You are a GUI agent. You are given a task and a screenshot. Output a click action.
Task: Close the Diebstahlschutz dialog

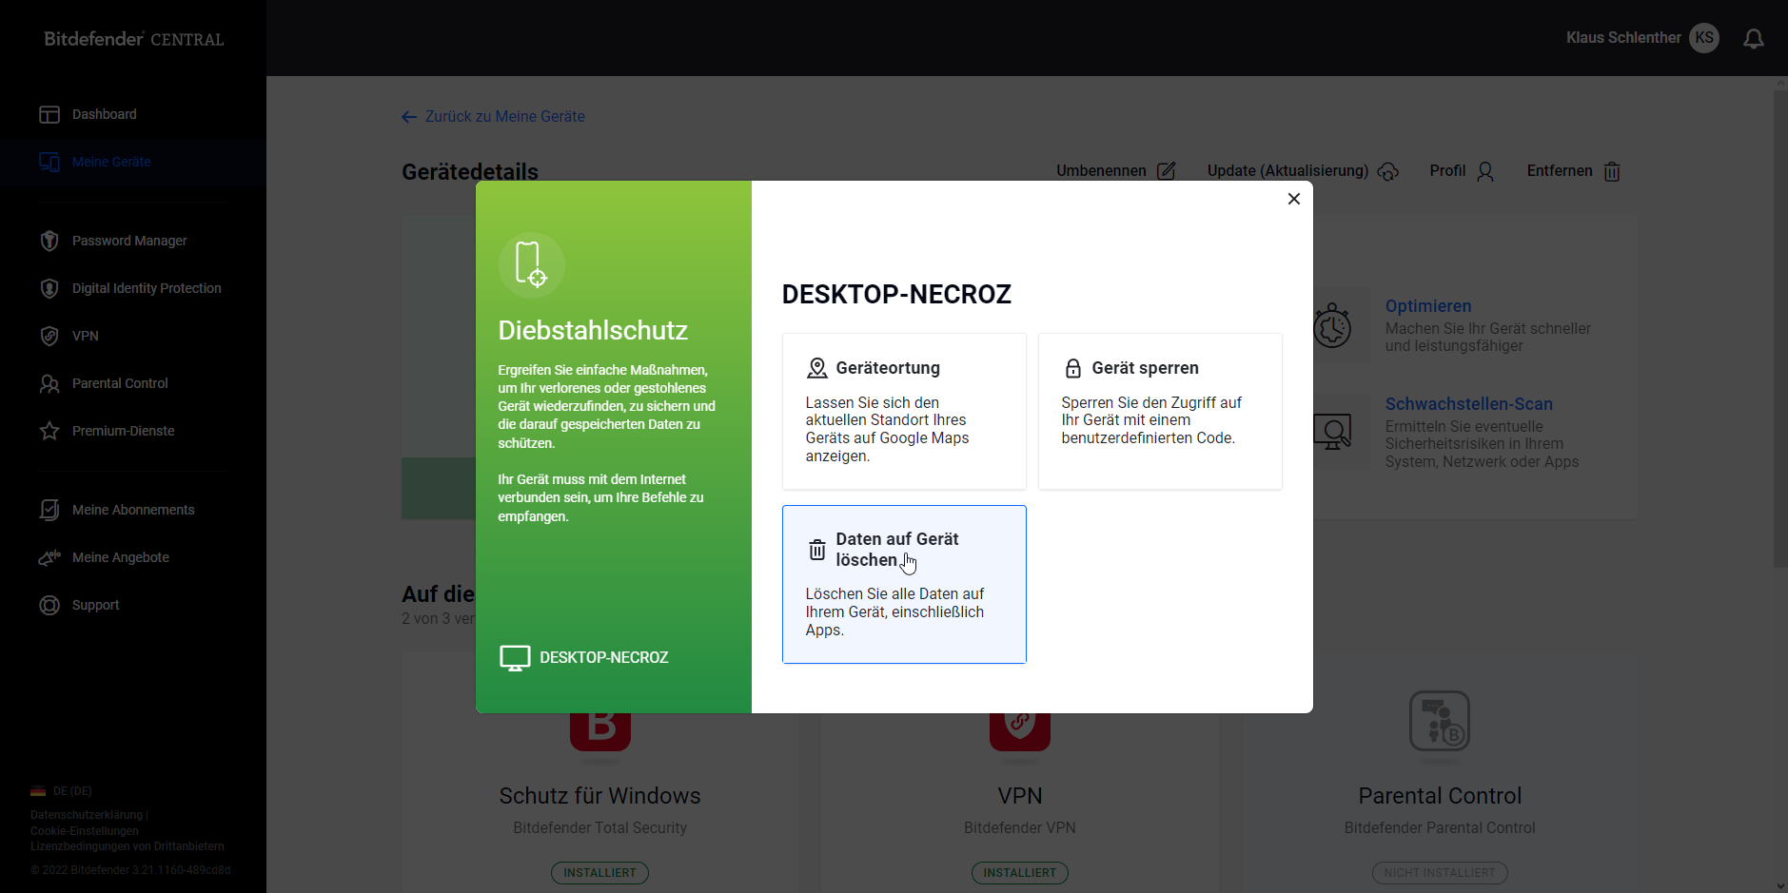tap(1293, 199)
